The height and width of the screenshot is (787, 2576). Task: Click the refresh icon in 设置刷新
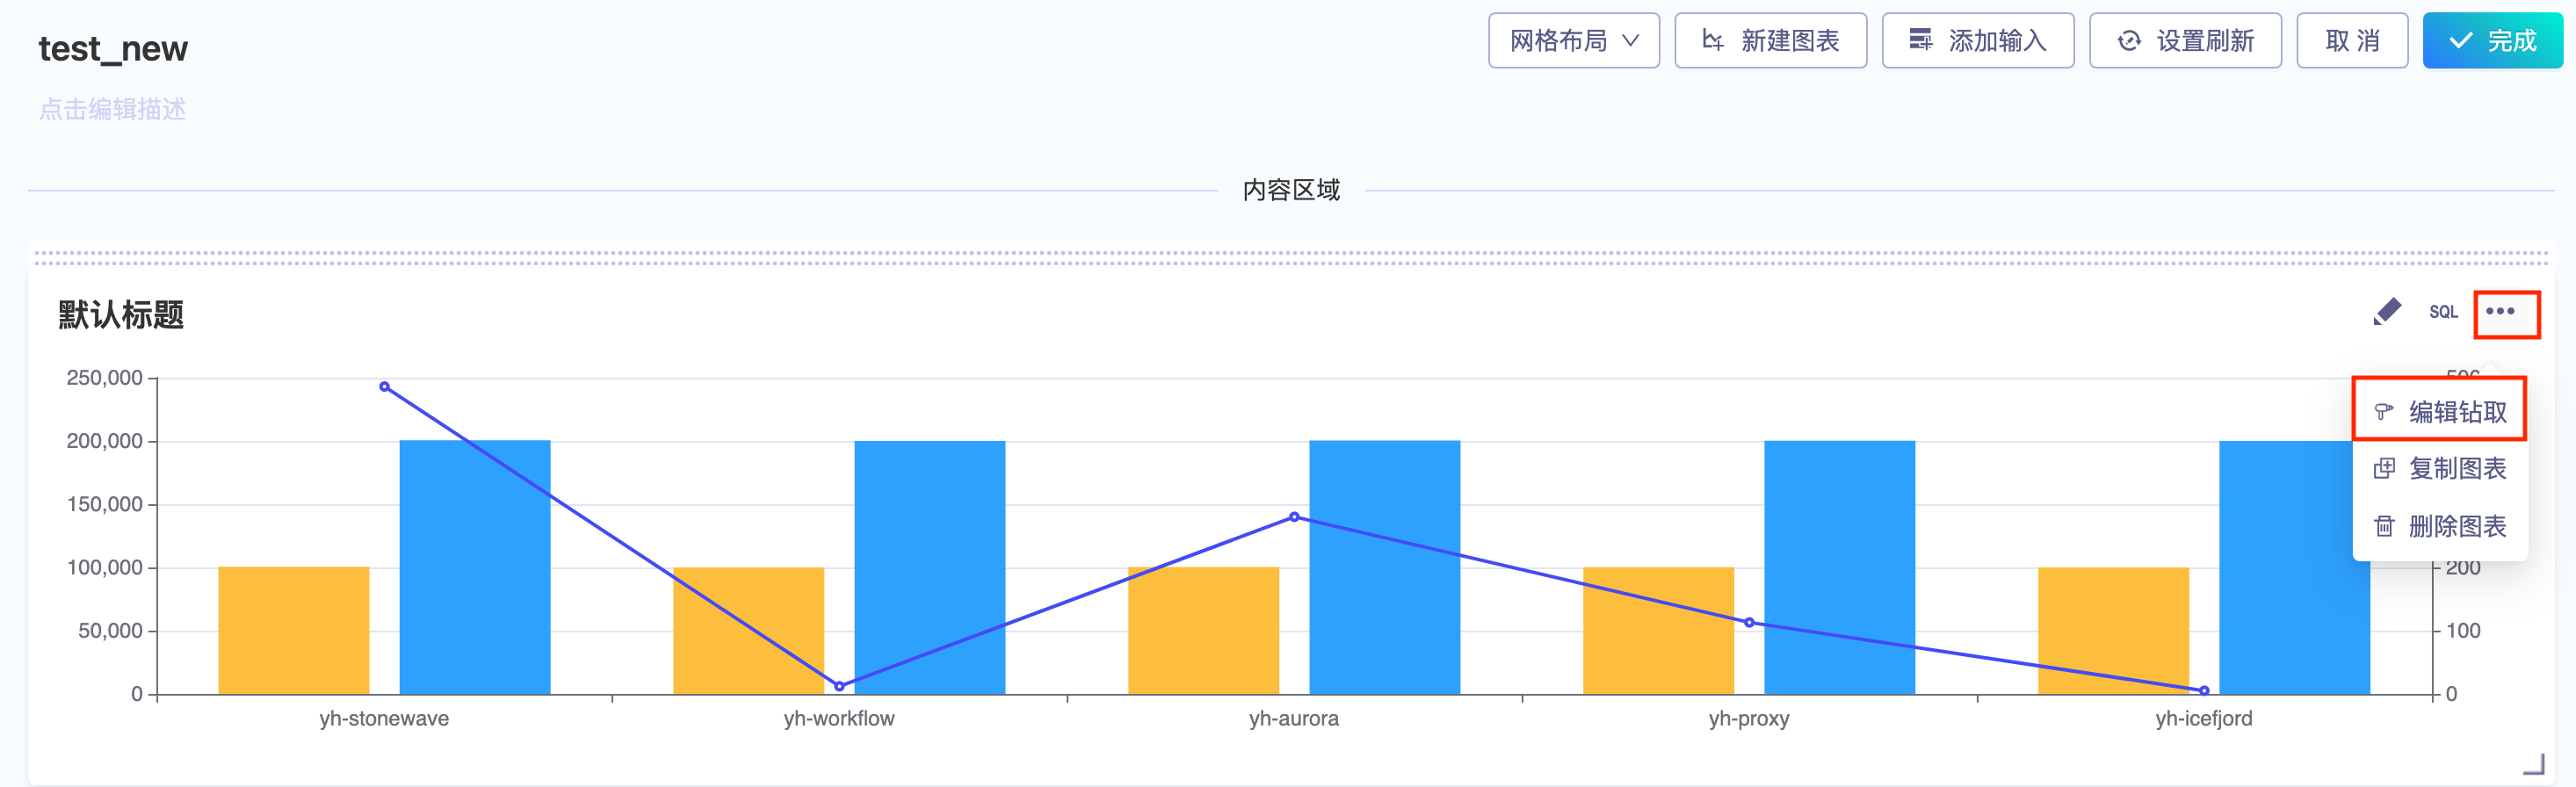point(2129,41)
